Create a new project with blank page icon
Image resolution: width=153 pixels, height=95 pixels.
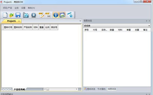coord(5,15)
